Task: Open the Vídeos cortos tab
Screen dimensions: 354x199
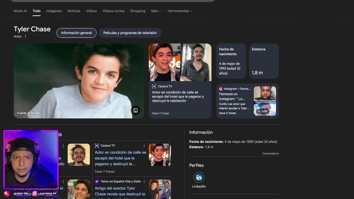Action: point(113,11)
